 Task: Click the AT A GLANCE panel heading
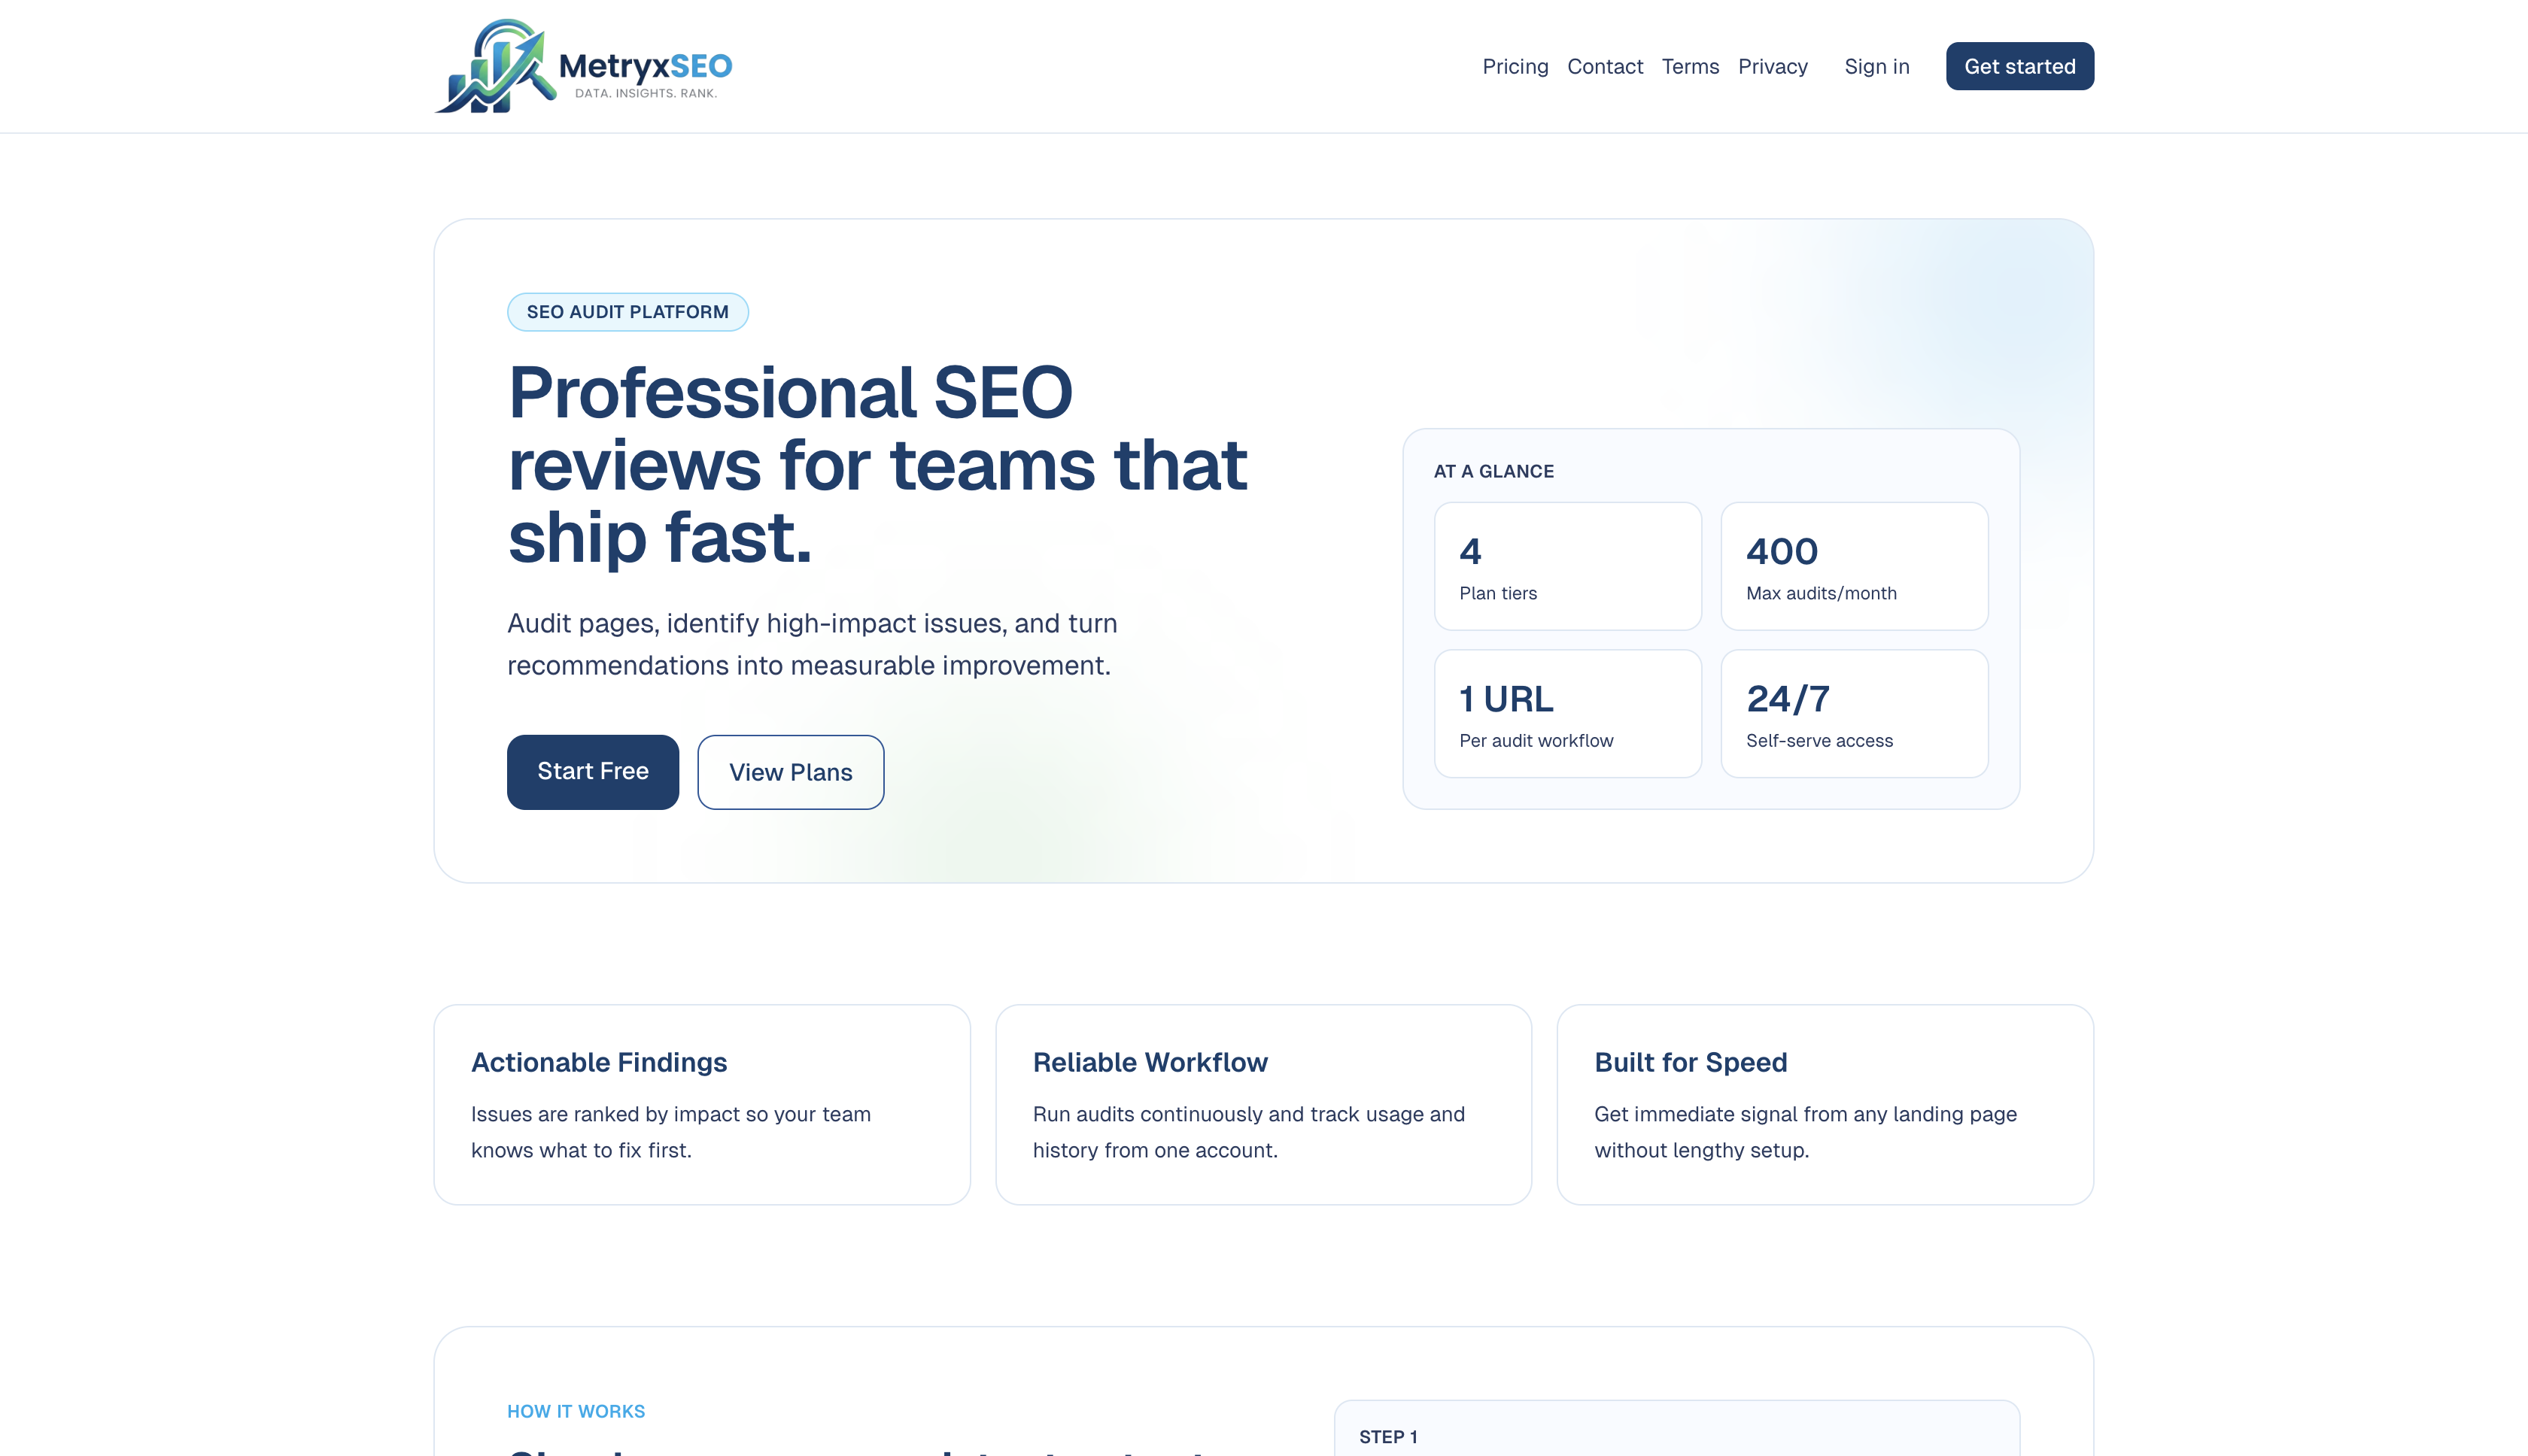coord(1493,471)
